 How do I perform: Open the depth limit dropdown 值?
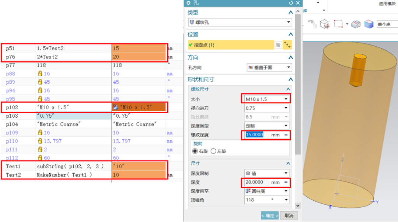(266, 173)
